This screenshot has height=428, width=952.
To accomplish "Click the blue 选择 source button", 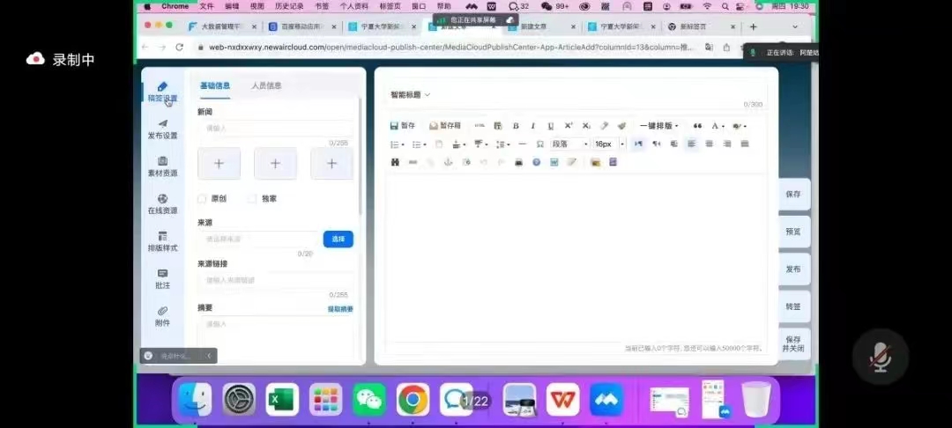I will (338, 239).
